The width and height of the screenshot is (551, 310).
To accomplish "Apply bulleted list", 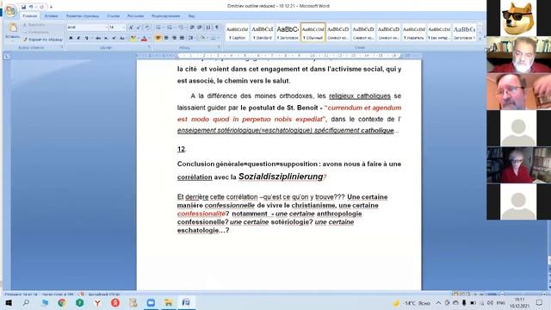I will tap(158, 27).
